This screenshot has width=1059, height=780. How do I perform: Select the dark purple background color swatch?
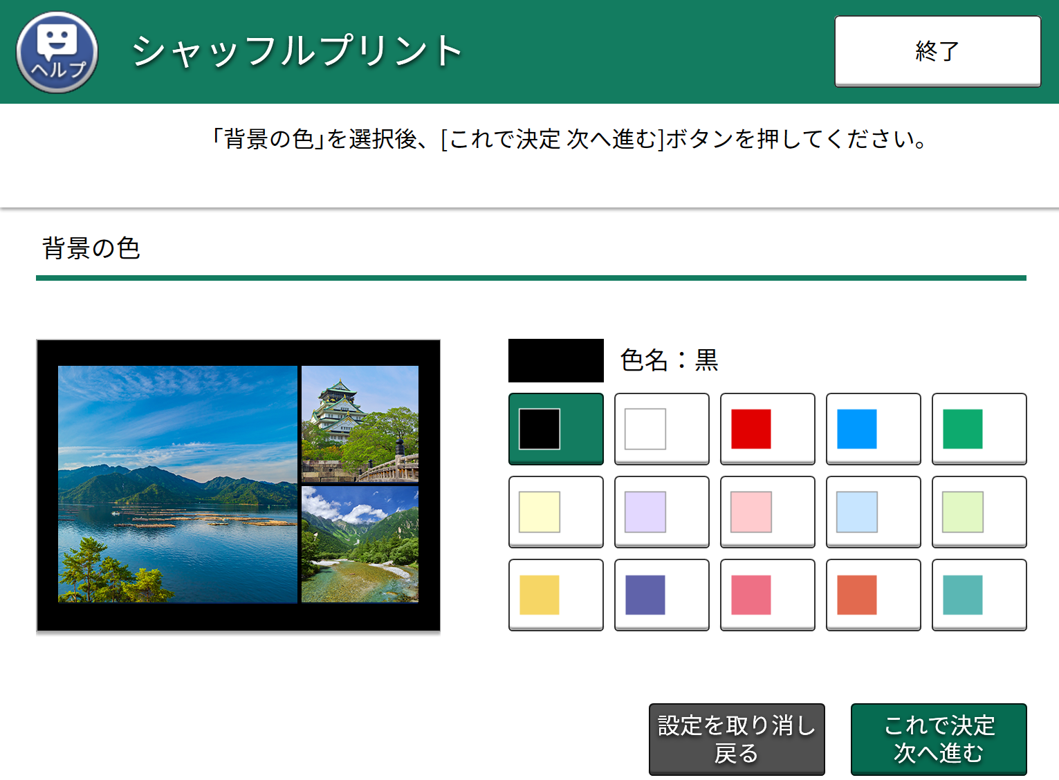point(661,595)
